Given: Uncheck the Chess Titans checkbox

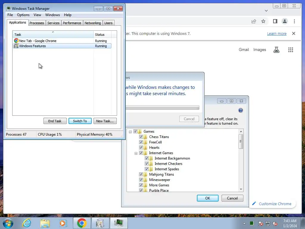Looking at the screenshot, I should click(x=141, y=137).
